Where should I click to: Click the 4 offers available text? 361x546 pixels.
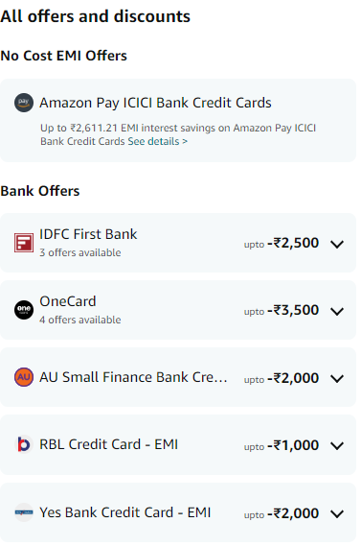80,320
